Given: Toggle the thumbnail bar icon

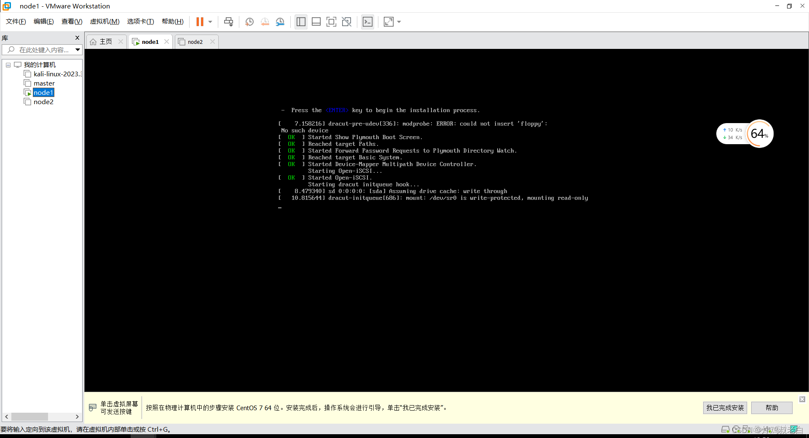Looking at the screenshot, I should tap(316, 21).
